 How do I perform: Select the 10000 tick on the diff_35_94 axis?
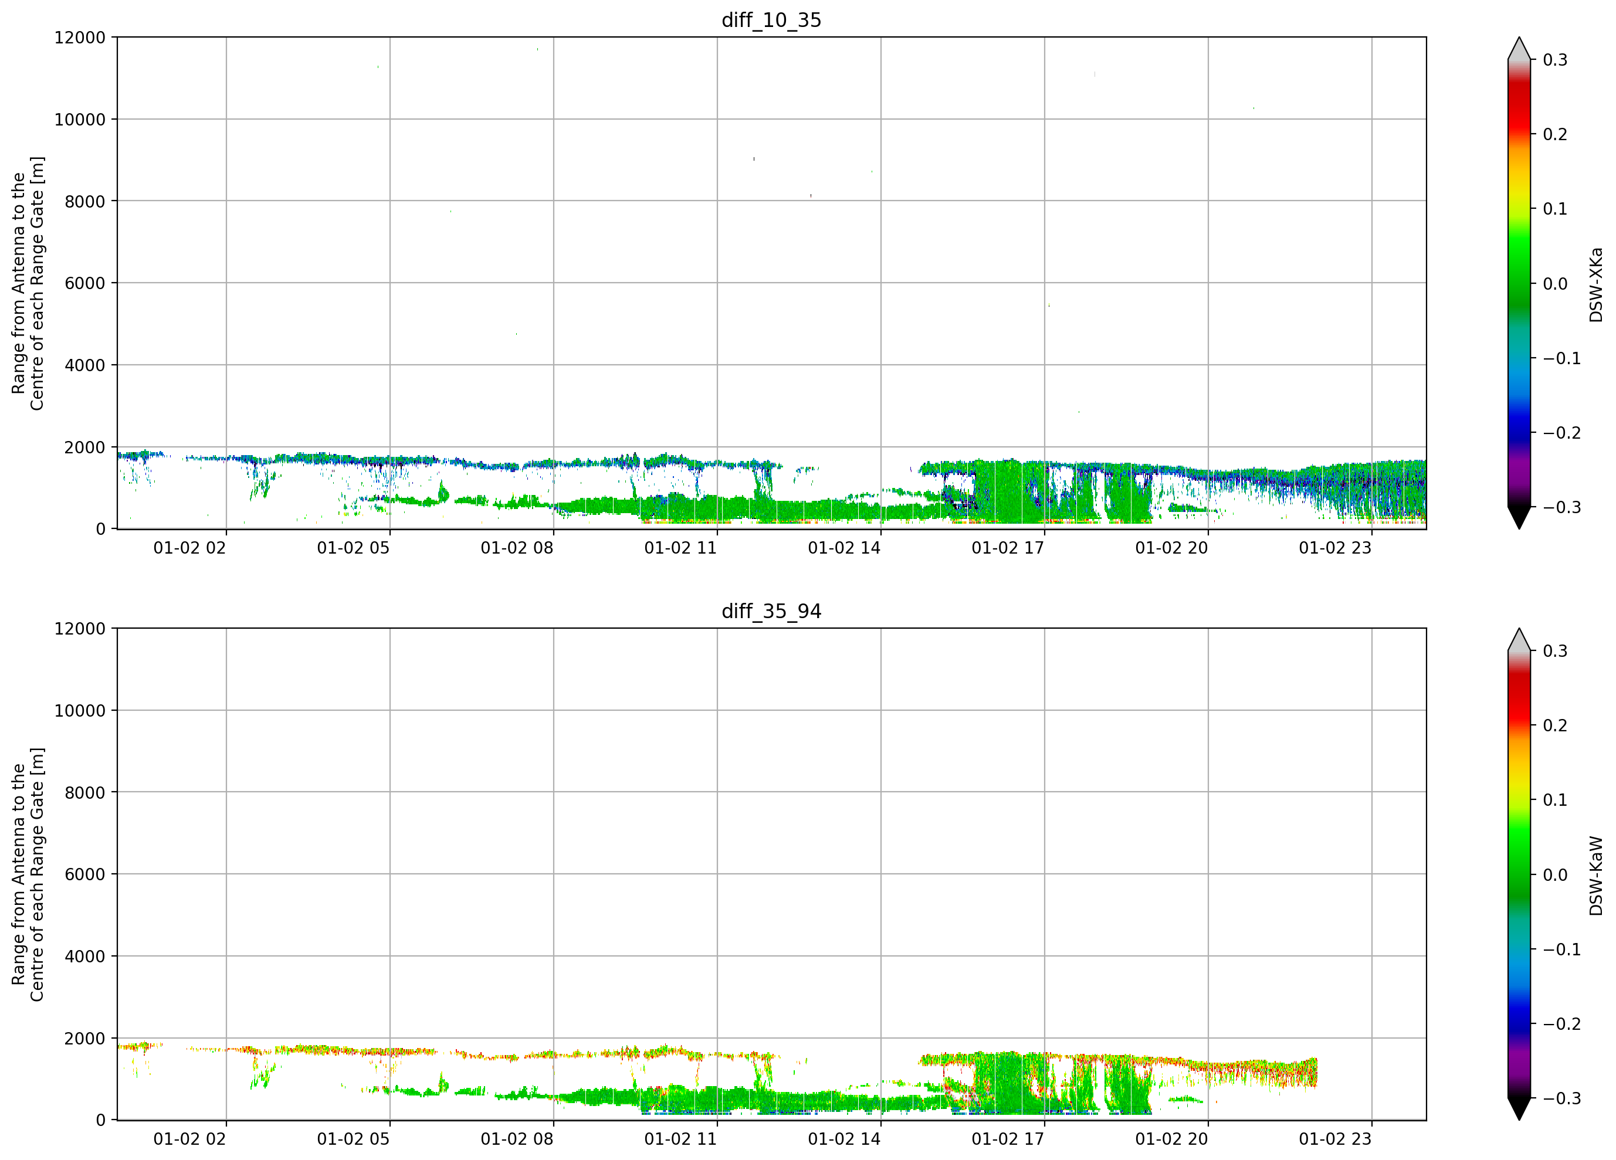[80, 710]
